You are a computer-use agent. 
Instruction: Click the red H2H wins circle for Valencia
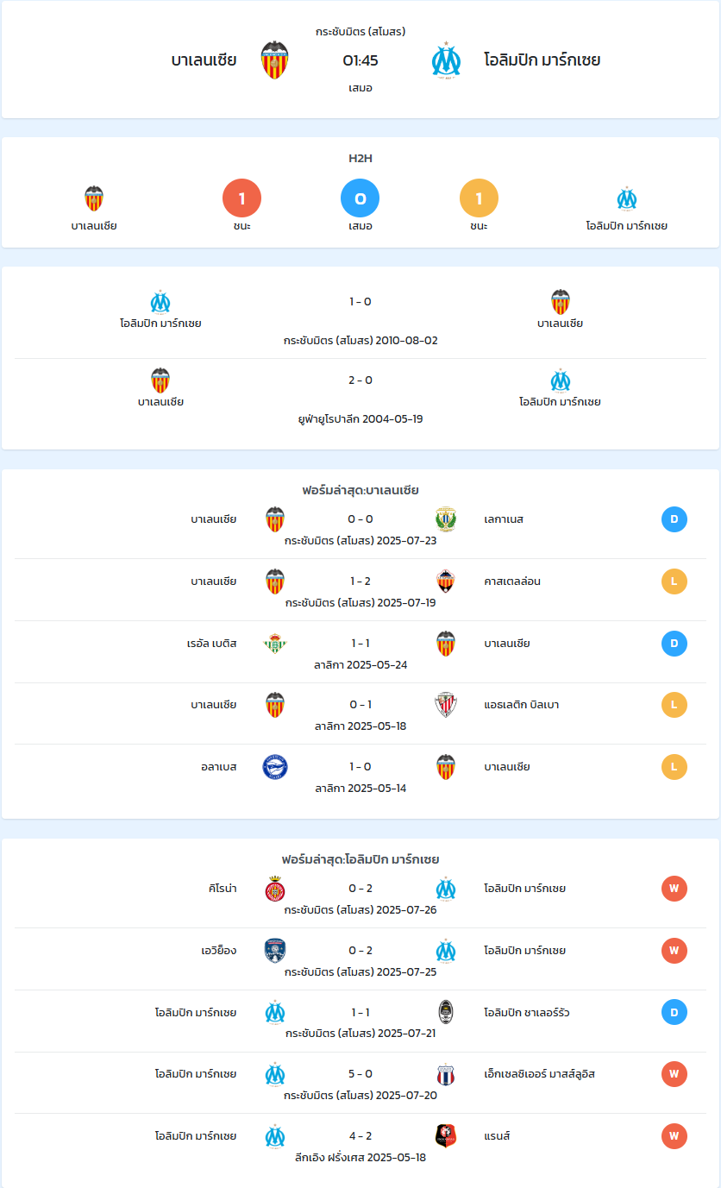(242, 199)
